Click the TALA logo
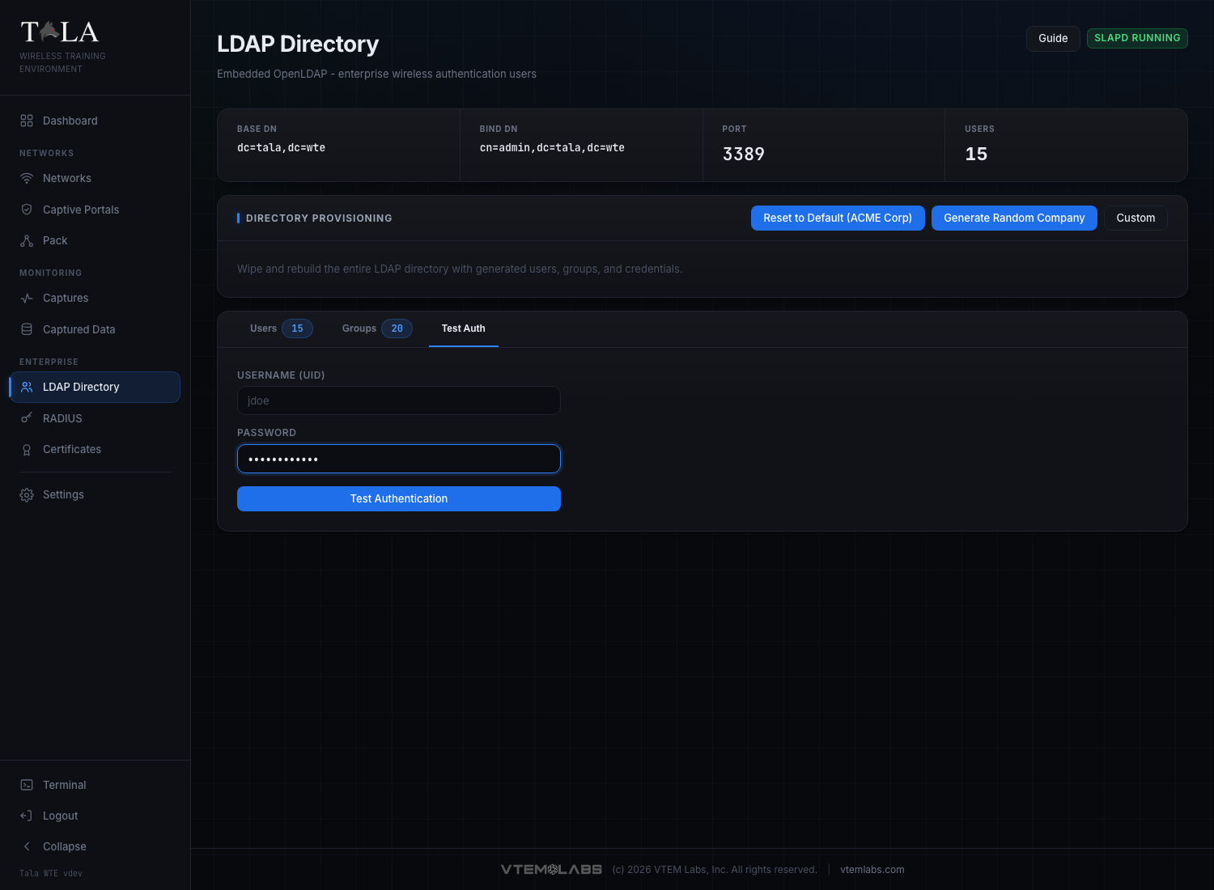1214x890 pixels. [x=60, y=32]
